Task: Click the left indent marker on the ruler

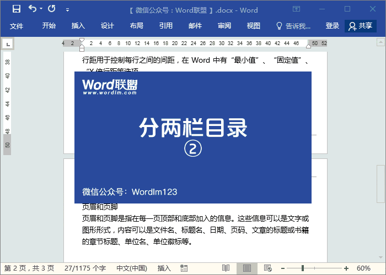Action: pos(82,48)
